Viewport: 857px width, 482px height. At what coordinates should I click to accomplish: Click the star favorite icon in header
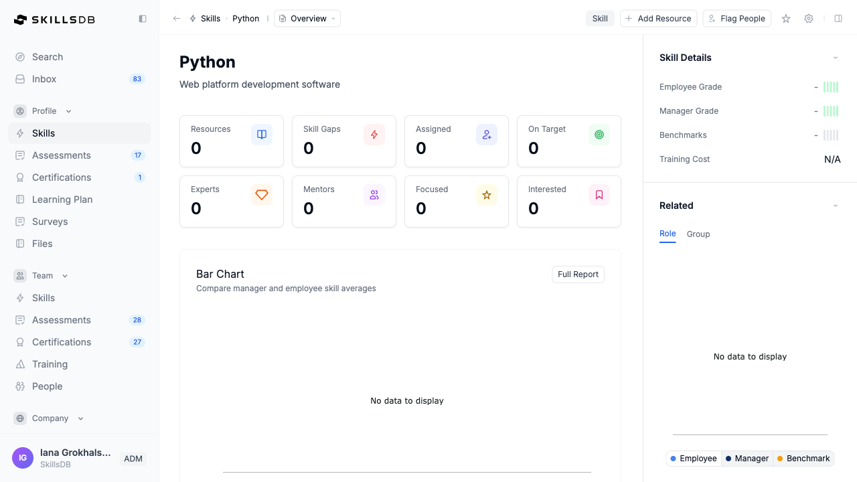click(x=786, y=19)
